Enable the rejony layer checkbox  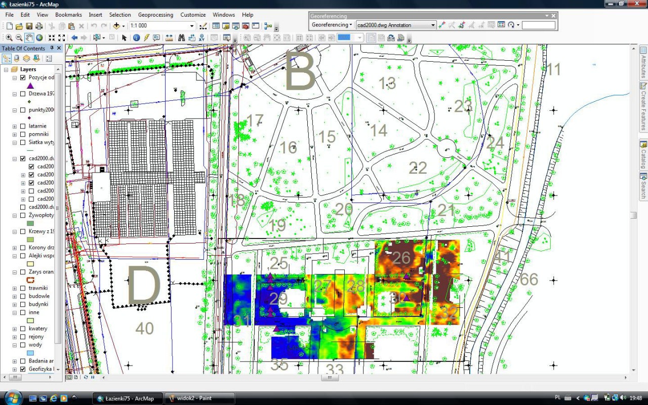tap(23, 337)
